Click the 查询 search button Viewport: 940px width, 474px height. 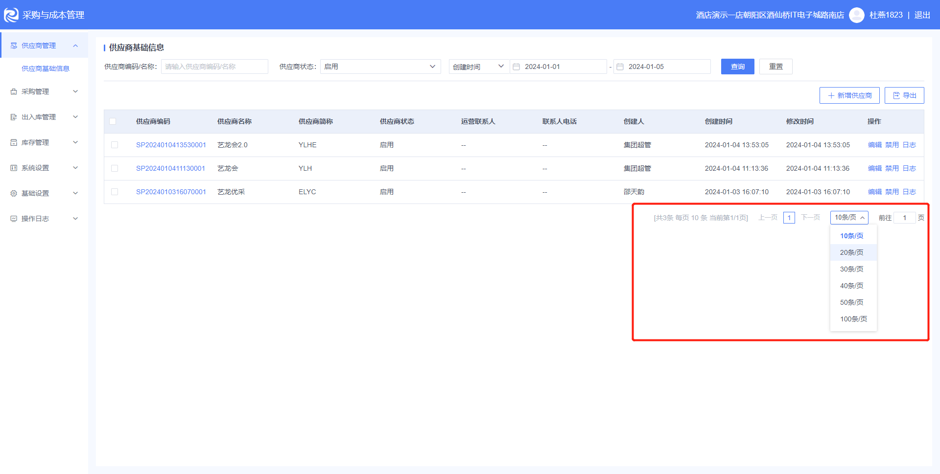[737, 67]
